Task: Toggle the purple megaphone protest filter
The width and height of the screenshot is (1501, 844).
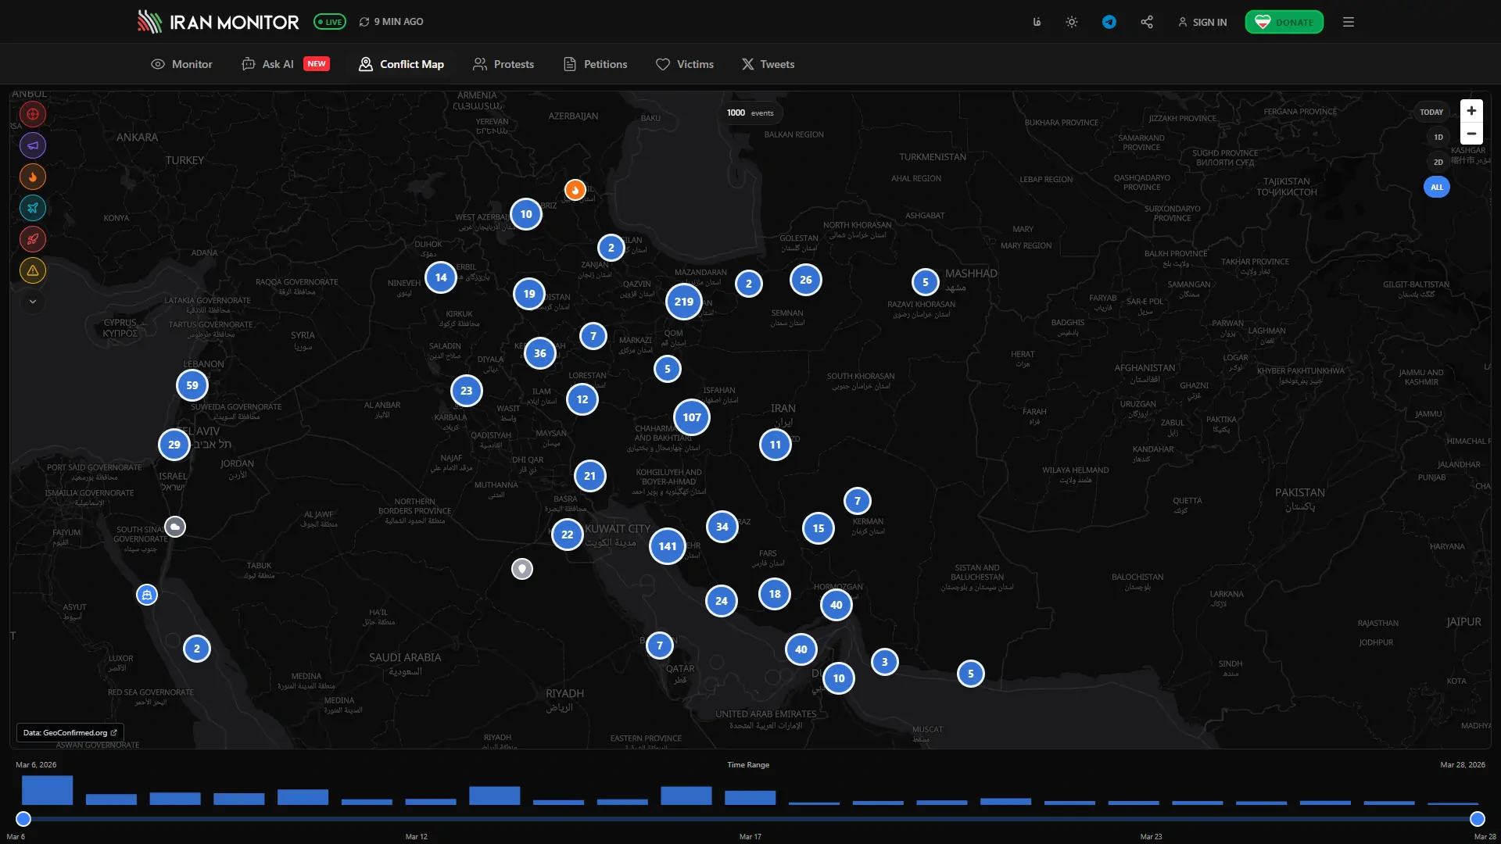Action: pos(33,145)
